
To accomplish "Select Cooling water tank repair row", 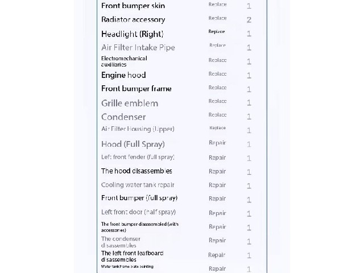I will pos(138,185).
